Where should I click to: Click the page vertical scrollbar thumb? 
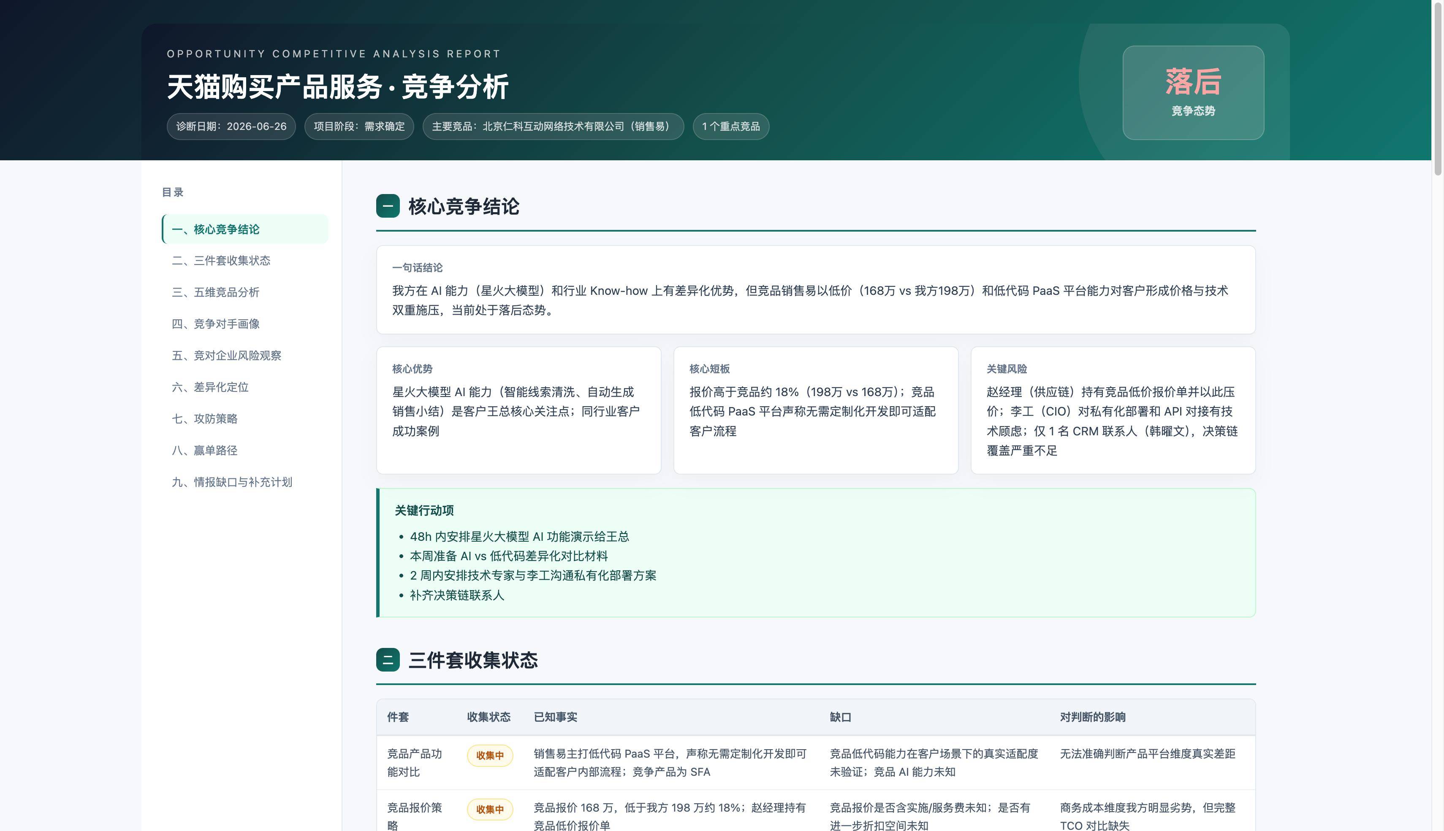tap(1438, 89)
